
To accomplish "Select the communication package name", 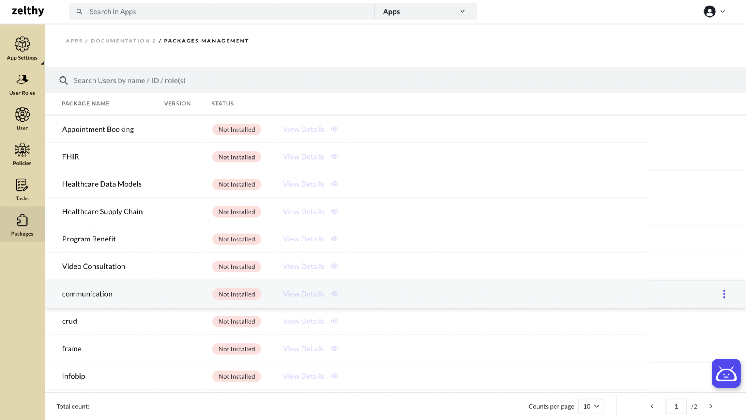I will (x=87, y=294).
